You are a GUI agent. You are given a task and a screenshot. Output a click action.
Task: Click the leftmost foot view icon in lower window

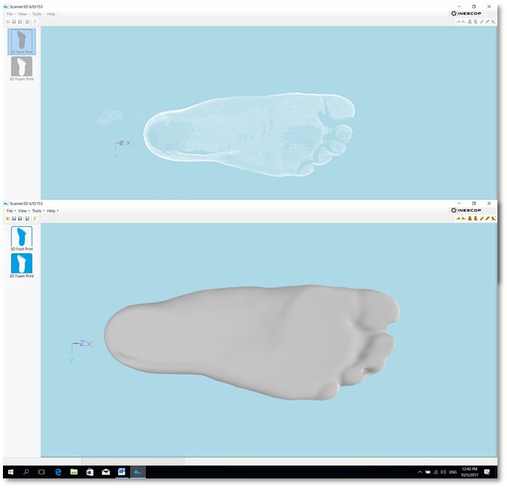[x=458, y=219]
